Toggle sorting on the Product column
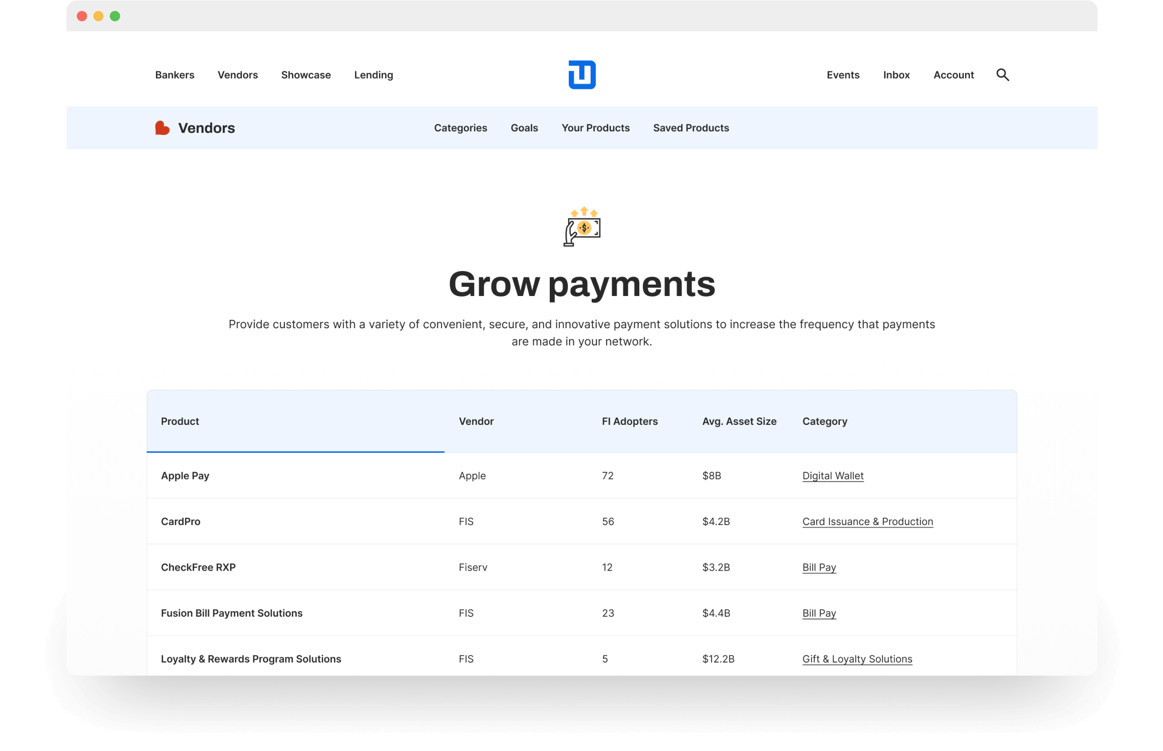The height and width of the screenshot is (751, 1163). coord(180,421)
